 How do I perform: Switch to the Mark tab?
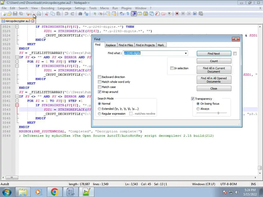tap(161, 45)
